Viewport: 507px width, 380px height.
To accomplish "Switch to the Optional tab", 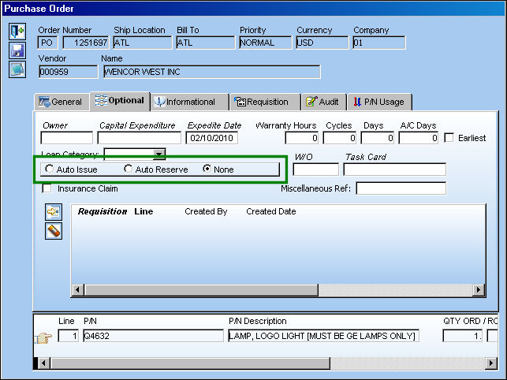I will click(120, 101).
